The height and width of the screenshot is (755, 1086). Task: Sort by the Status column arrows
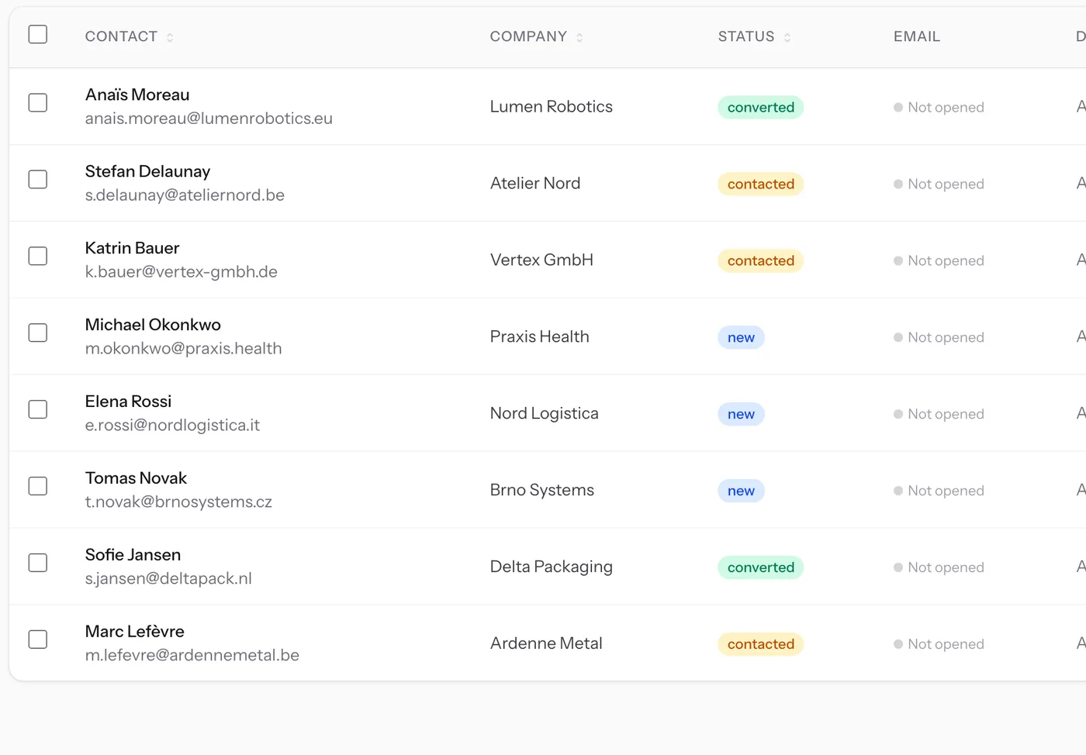[787, 37]
